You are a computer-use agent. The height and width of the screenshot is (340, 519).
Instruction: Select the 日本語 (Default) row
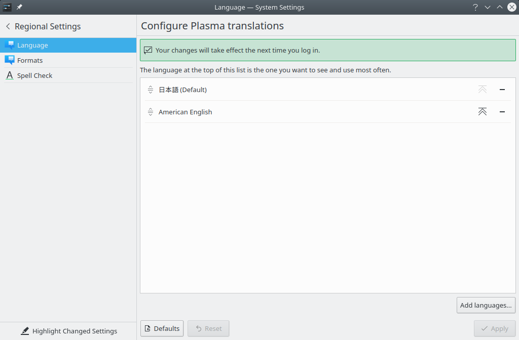pos(328,90)
